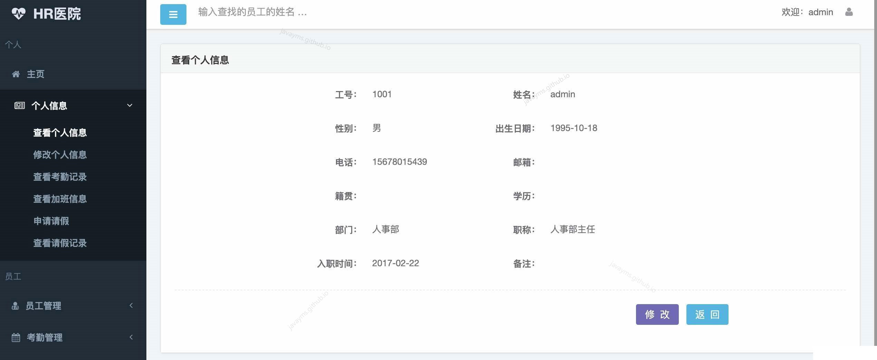The width and height of the screenshot is (877, 360).
Task: Click the 欢迎 admin account area
Action: 808,12
